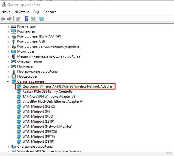Screen dimensions: 174x156
Task: Click the show/hide action pane toolbar icon
Action: tap(33, 19)
